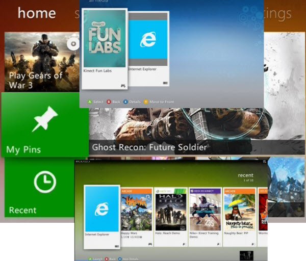The width and height of the screenshot is (306, 261).
Task: Click the ARCADE banner above Naughty Bear
Action: pyautogui.click(x=240, y=191)
